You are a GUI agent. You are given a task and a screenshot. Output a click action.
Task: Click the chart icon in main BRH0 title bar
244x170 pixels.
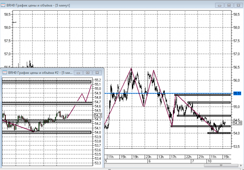(3, 5)
